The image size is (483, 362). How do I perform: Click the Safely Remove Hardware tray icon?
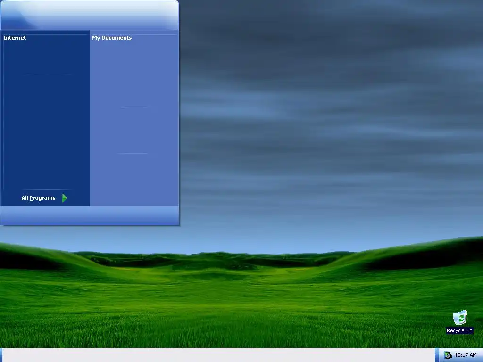pos(448,355)
